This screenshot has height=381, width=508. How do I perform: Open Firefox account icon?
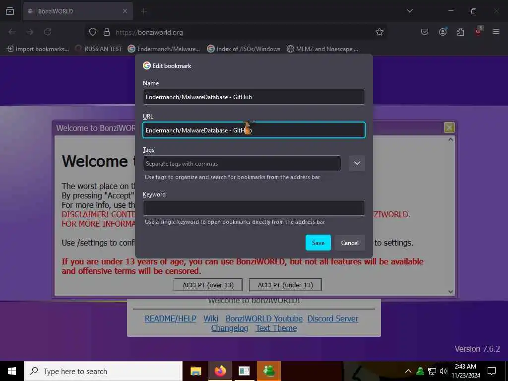[443, 32]
